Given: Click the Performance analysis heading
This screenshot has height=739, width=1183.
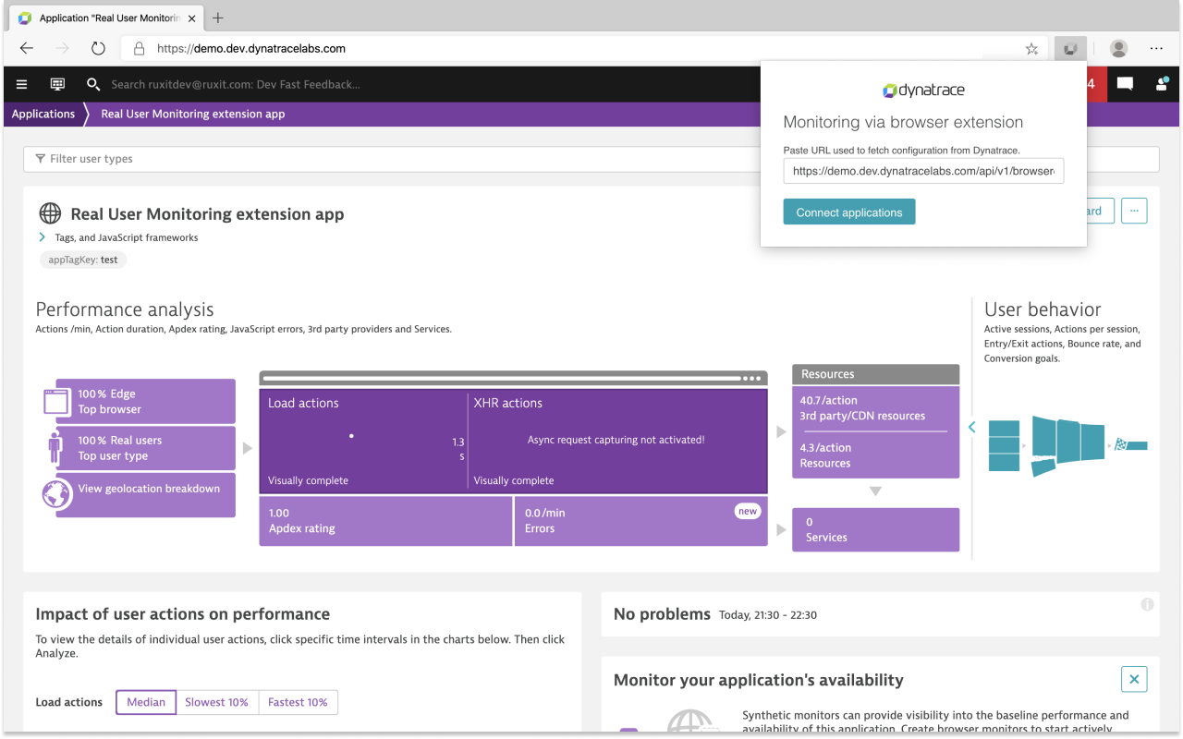Looking at the screenshot, I should [x=125, y=309].
